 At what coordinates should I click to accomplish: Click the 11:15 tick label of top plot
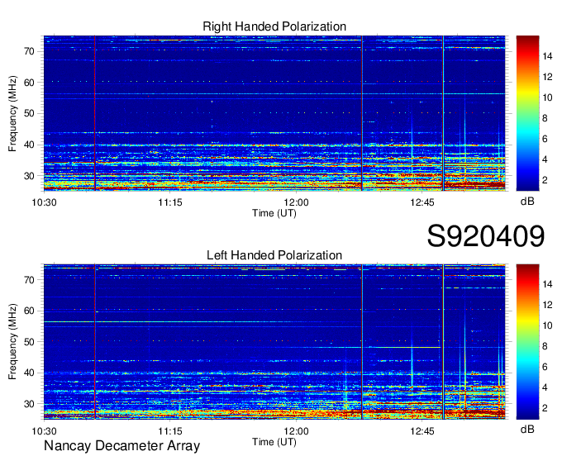click(x=170, y=202)
